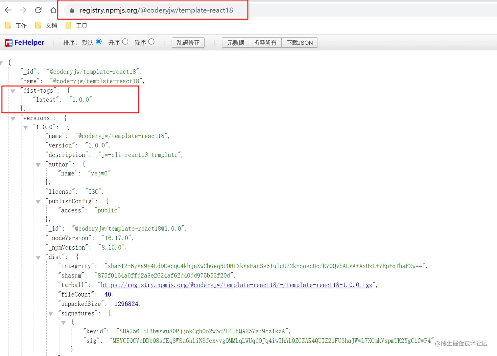Click the FeHelper logo
This screenshot has height=356, width=497.
point(25,42)
